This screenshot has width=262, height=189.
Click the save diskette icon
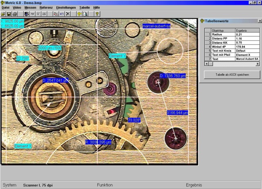pyautogui.click(x=9, y=13)
